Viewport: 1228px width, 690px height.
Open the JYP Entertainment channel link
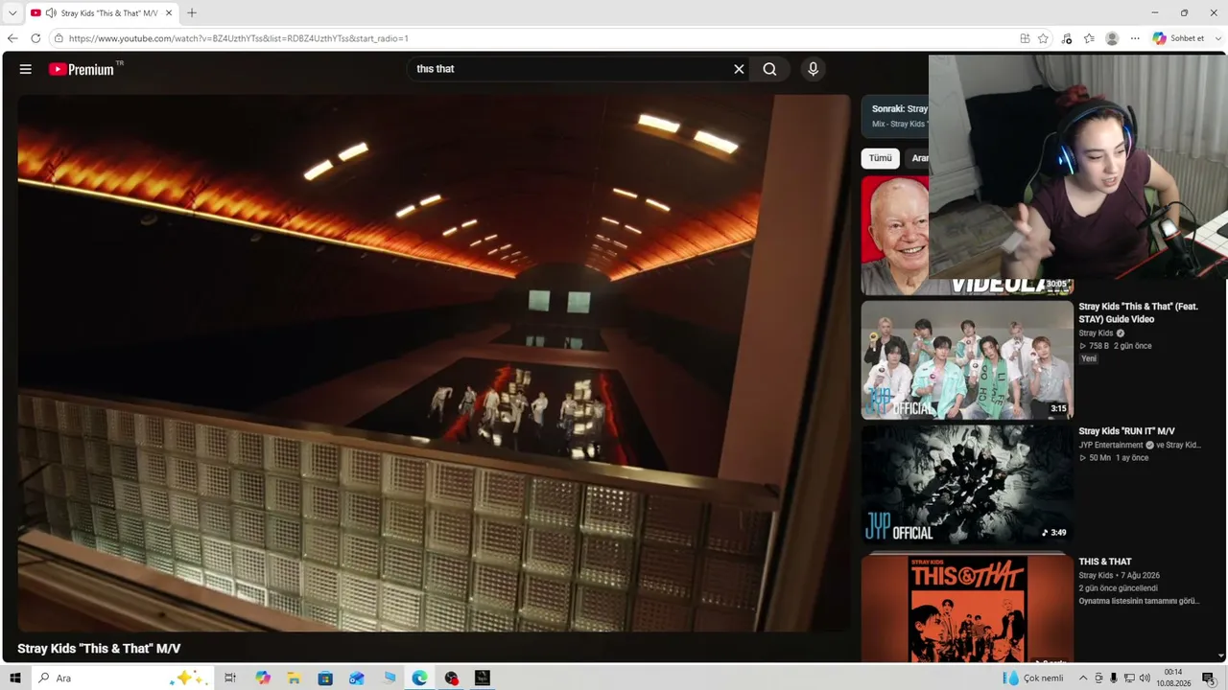pyautogui.click(x=1110, y=446)
